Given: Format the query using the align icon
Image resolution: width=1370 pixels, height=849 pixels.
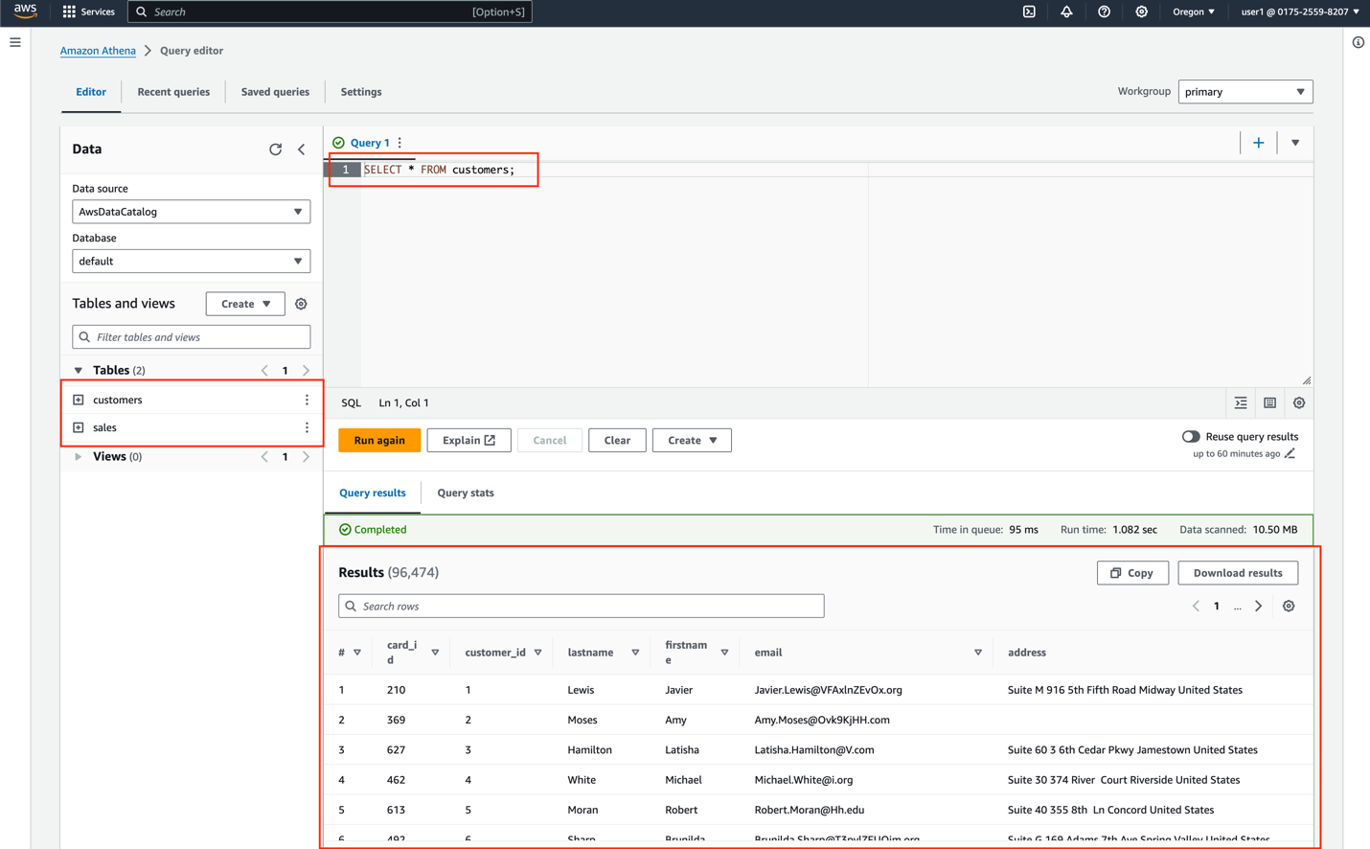Looking at the screenshot, I should (1241, 402).
